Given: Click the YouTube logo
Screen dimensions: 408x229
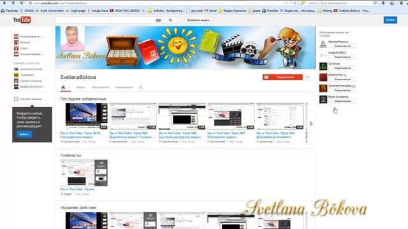Looking at the screenshot, I should pos(22,20).
